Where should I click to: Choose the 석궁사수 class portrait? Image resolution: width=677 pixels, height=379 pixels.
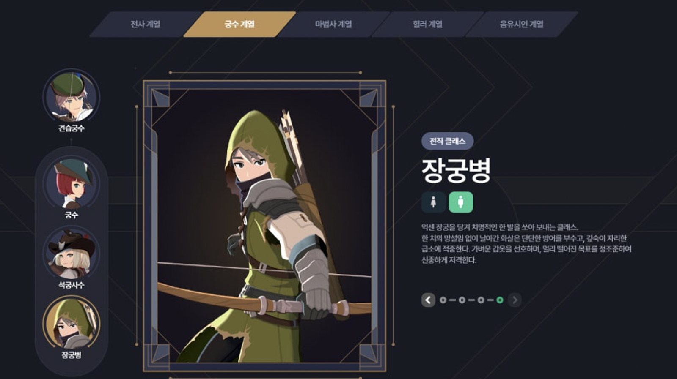[71, 254]
